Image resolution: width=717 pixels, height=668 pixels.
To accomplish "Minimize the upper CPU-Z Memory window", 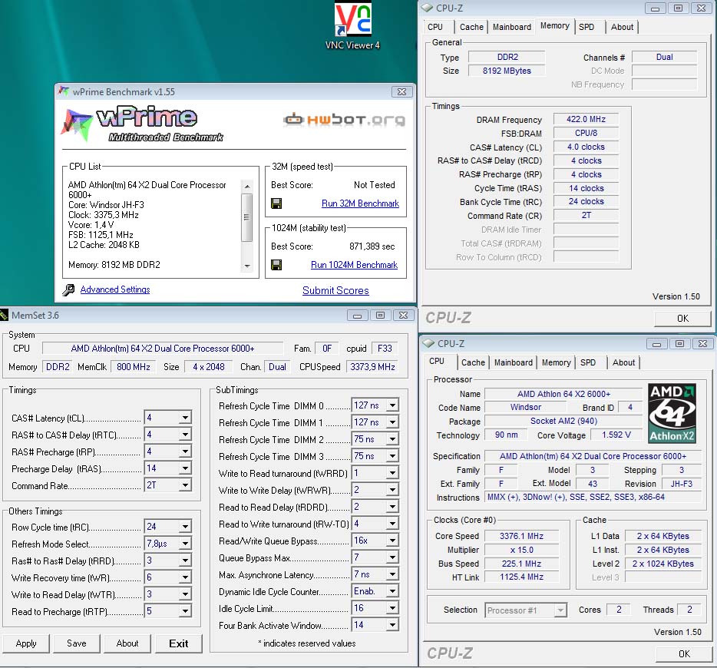I will [656, 8].
